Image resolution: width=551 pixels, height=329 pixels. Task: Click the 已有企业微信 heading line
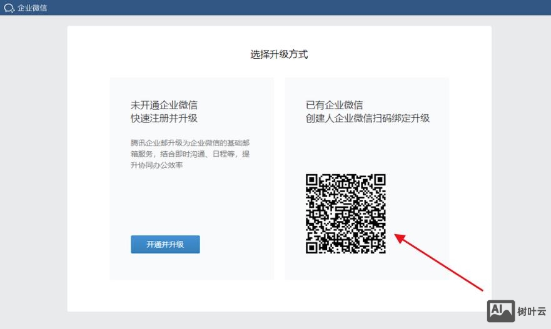coord(334,105)
